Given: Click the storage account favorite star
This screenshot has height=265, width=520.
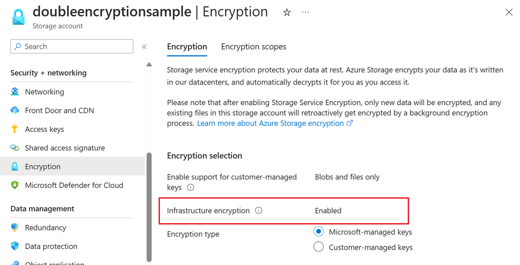Looking at the screenshot, I should (x=287, y=12).
